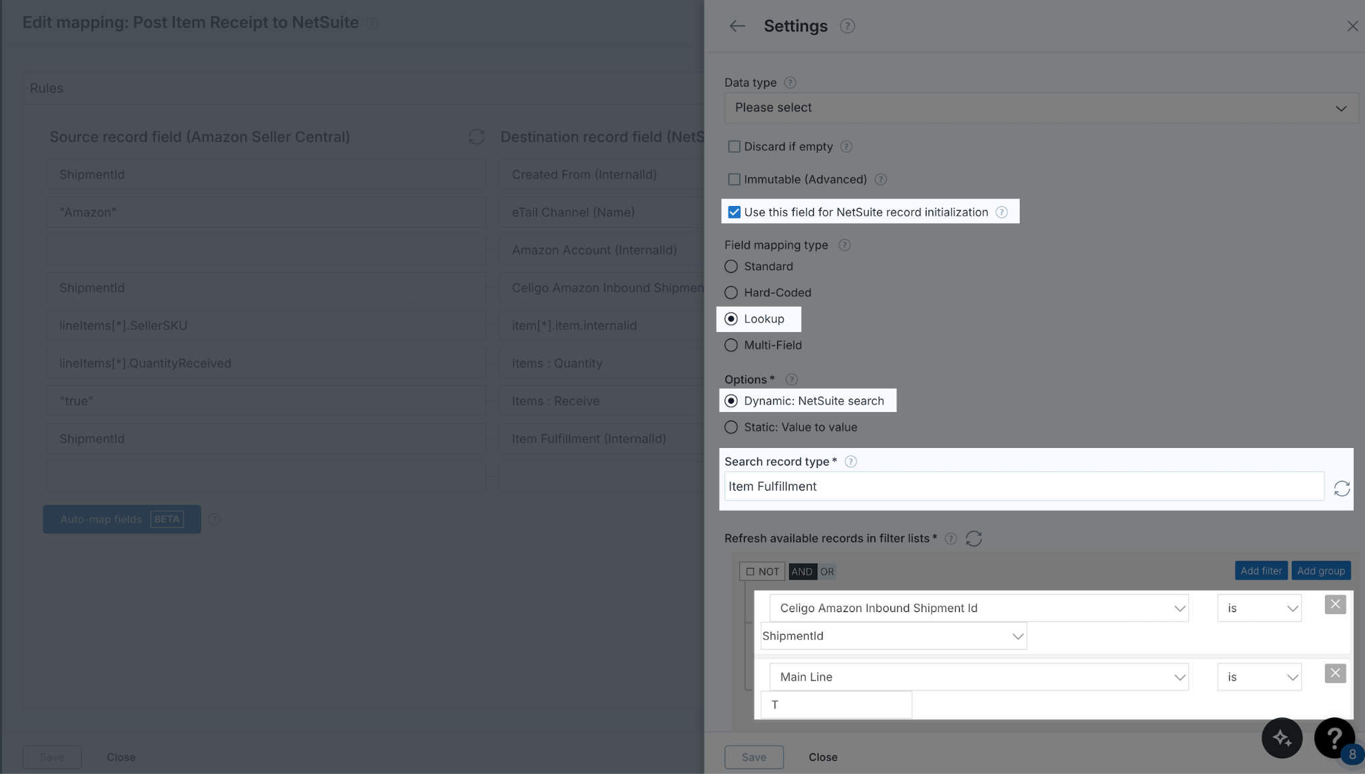Click item[*].item.internalid destination field
1365x774 pixels.
(601, 326)
